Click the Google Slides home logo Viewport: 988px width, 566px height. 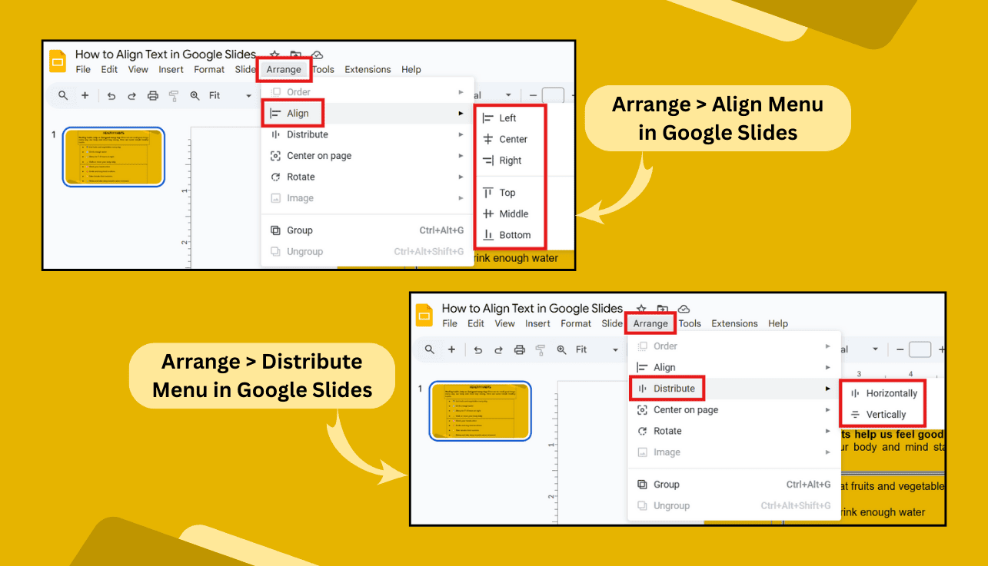pos(57,60)
